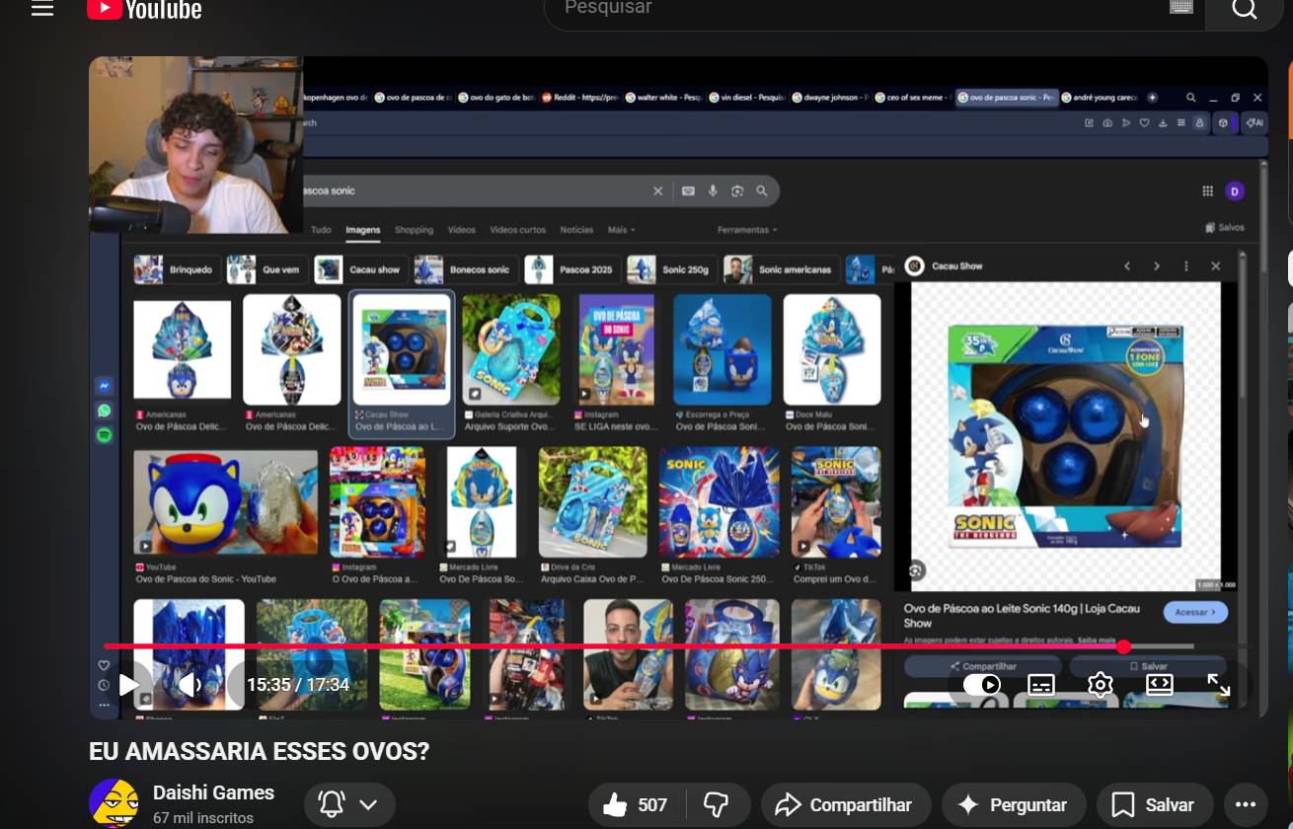Like the video with 507 likes

635,805
